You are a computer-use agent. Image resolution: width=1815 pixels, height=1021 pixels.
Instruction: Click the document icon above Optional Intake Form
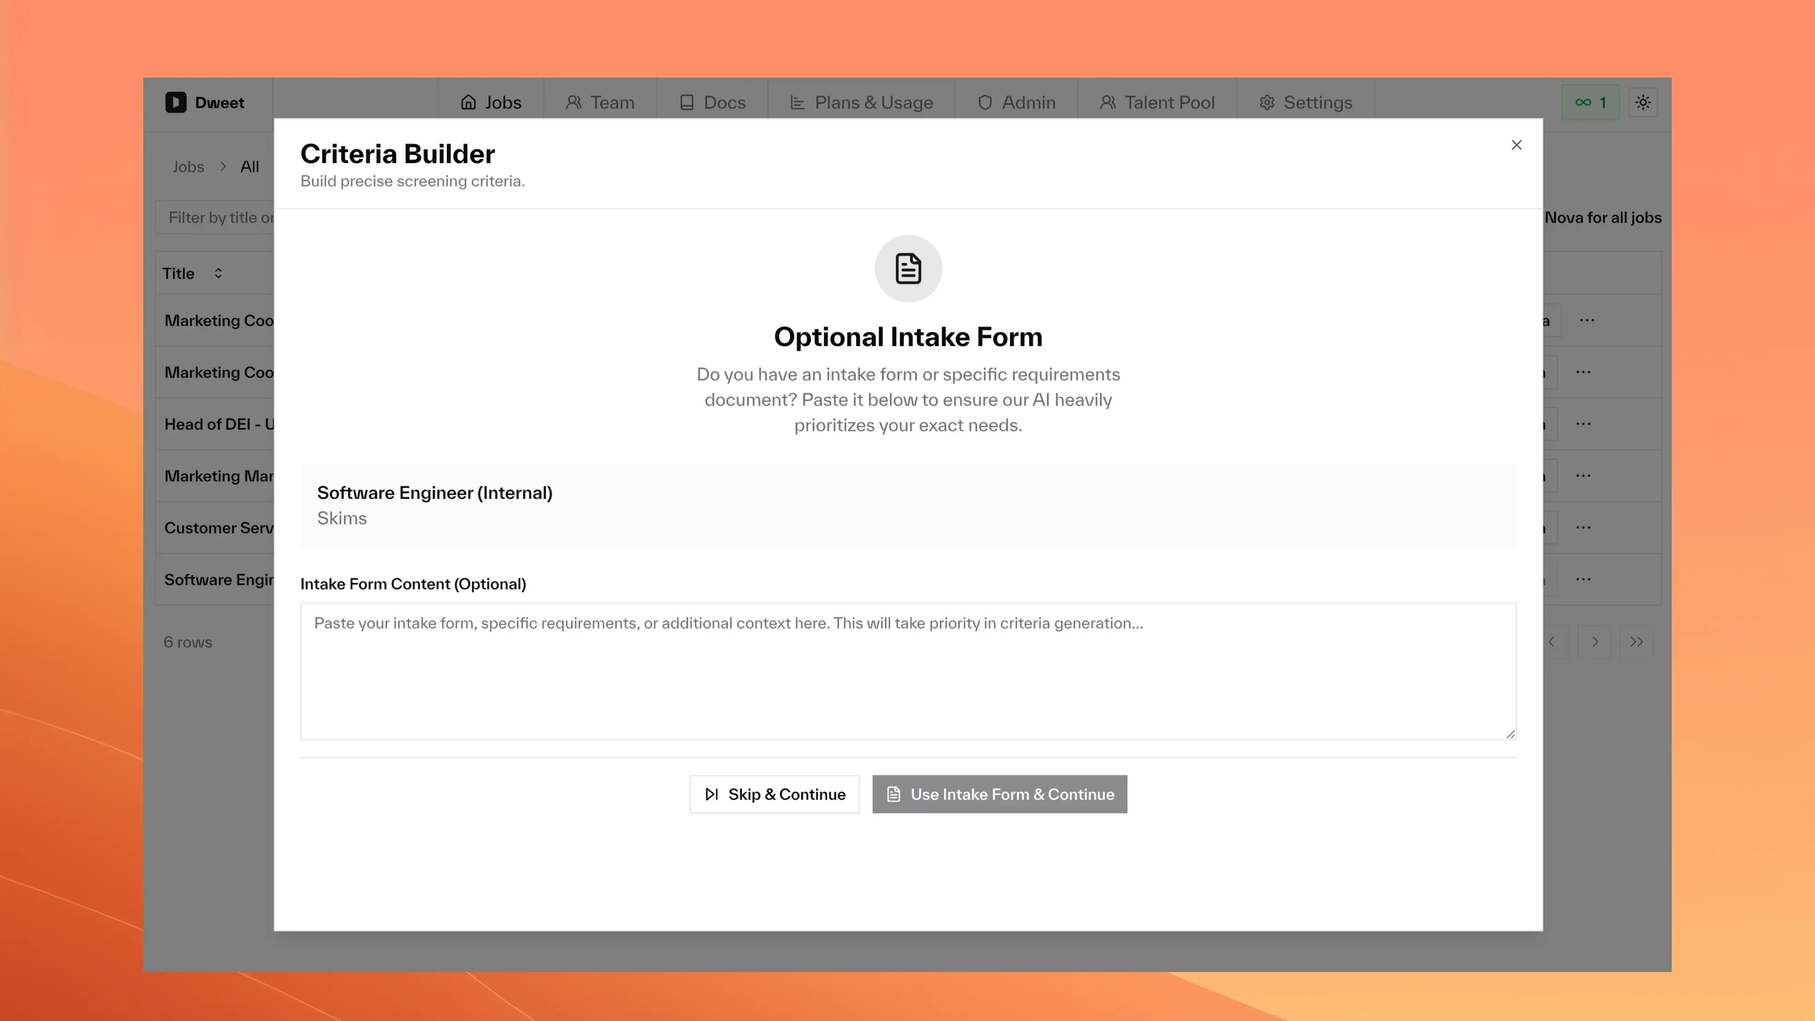908,268
